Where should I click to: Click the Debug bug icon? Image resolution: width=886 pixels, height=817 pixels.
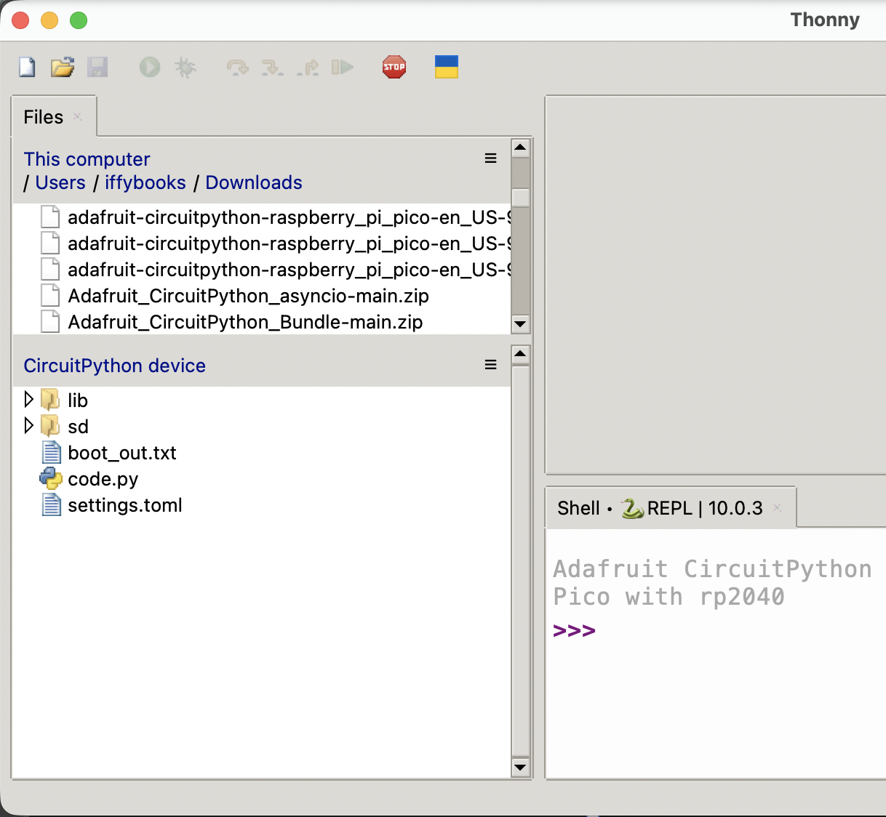185,68
